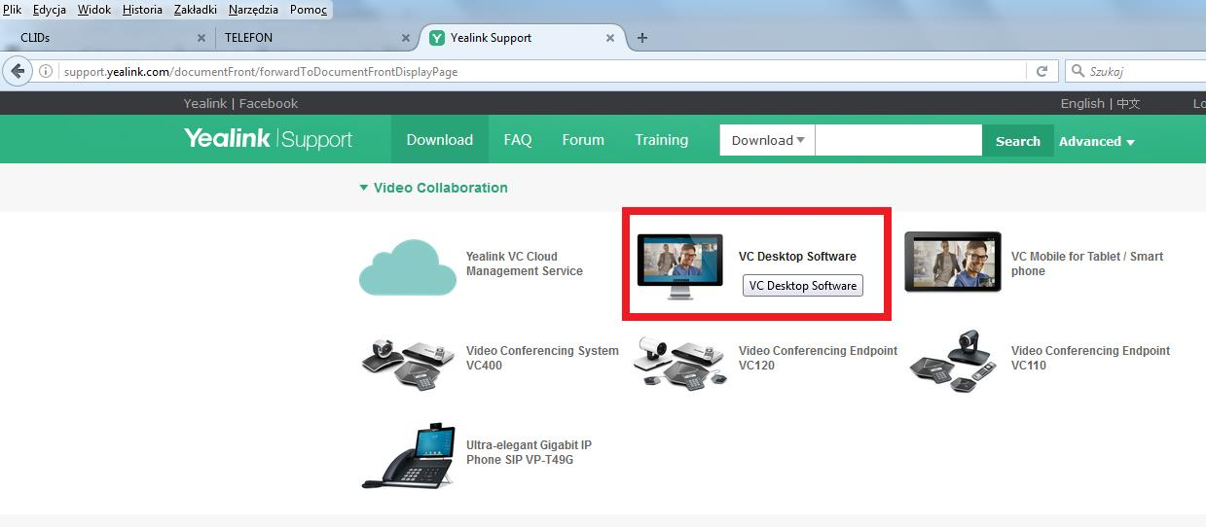The width and height of the screenshot is (1206, 527).
Task: Click the Yealink link in top bar
Action: click(x=204, y=103)
